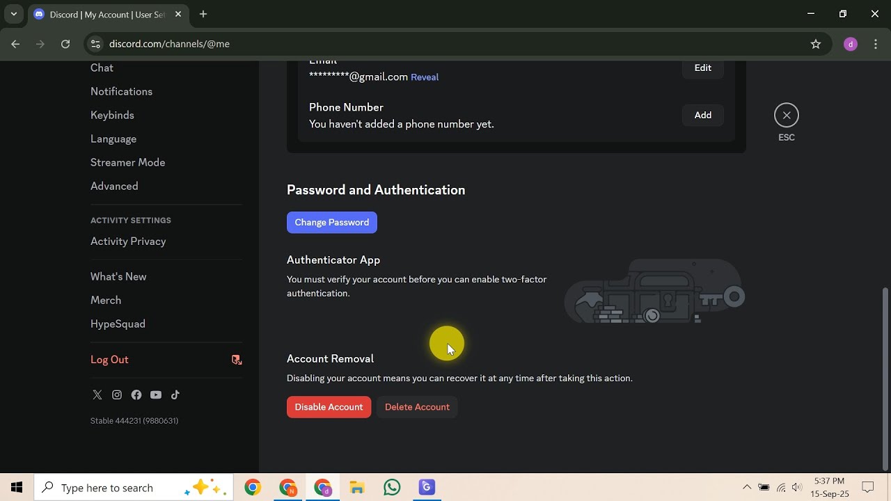Open the clock and date flyout
Viewport: 891px width, 501px height.
coord(829,487)
